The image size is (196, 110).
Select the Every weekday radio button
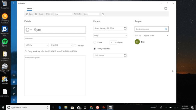pos(95,49)
